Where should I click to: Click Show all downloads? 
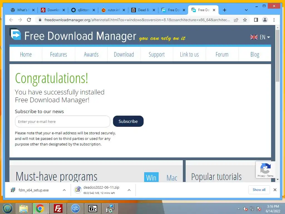pyautogui.click(x=259, y=190)
